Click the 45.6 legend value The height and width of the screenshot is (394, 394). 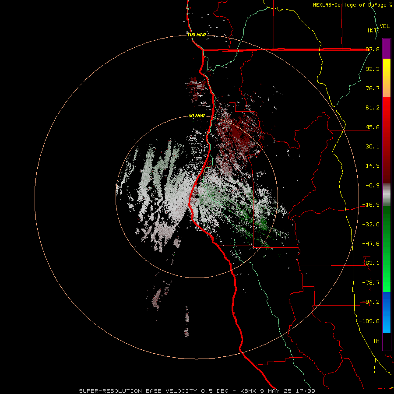373,127
